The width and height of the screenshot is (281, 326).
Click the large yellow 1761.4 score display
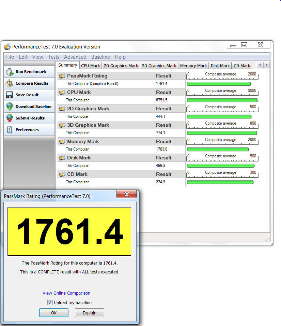[x=69, y=231]
